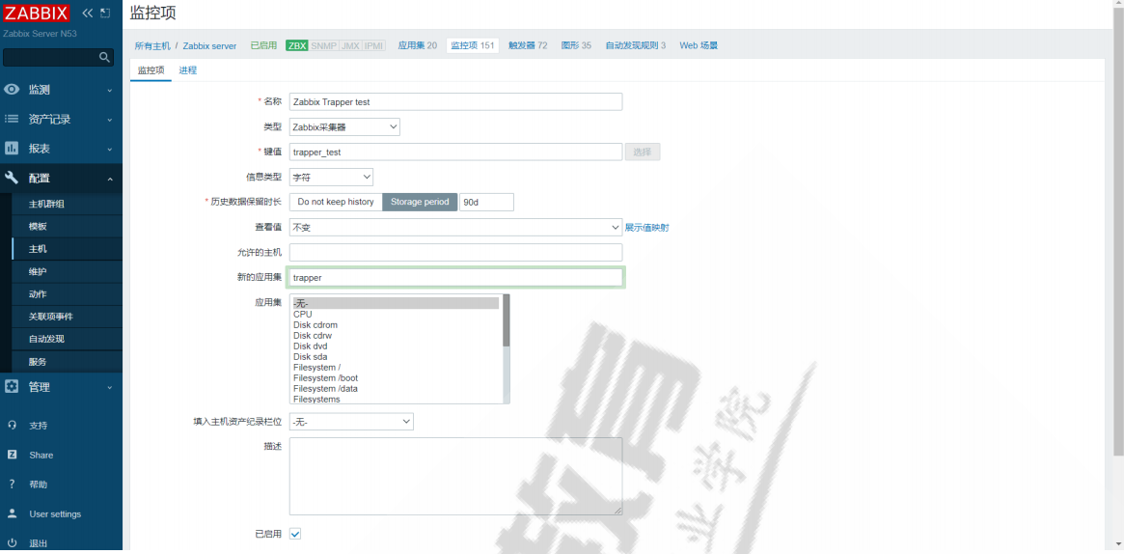
Task: Enable the 已启用 checkbox
Action: [x=295, y=534]
